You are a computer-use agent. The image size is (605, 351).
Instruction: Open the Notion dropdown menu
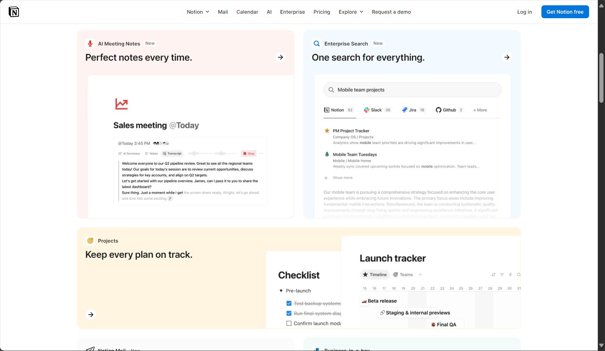tap(198, 12)
